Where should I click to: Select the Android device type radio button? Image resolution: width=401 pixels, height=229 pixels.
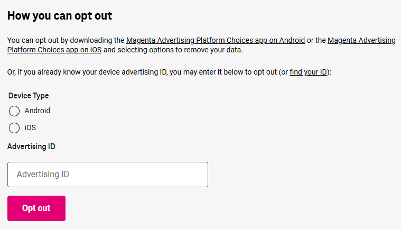point(14,111)
